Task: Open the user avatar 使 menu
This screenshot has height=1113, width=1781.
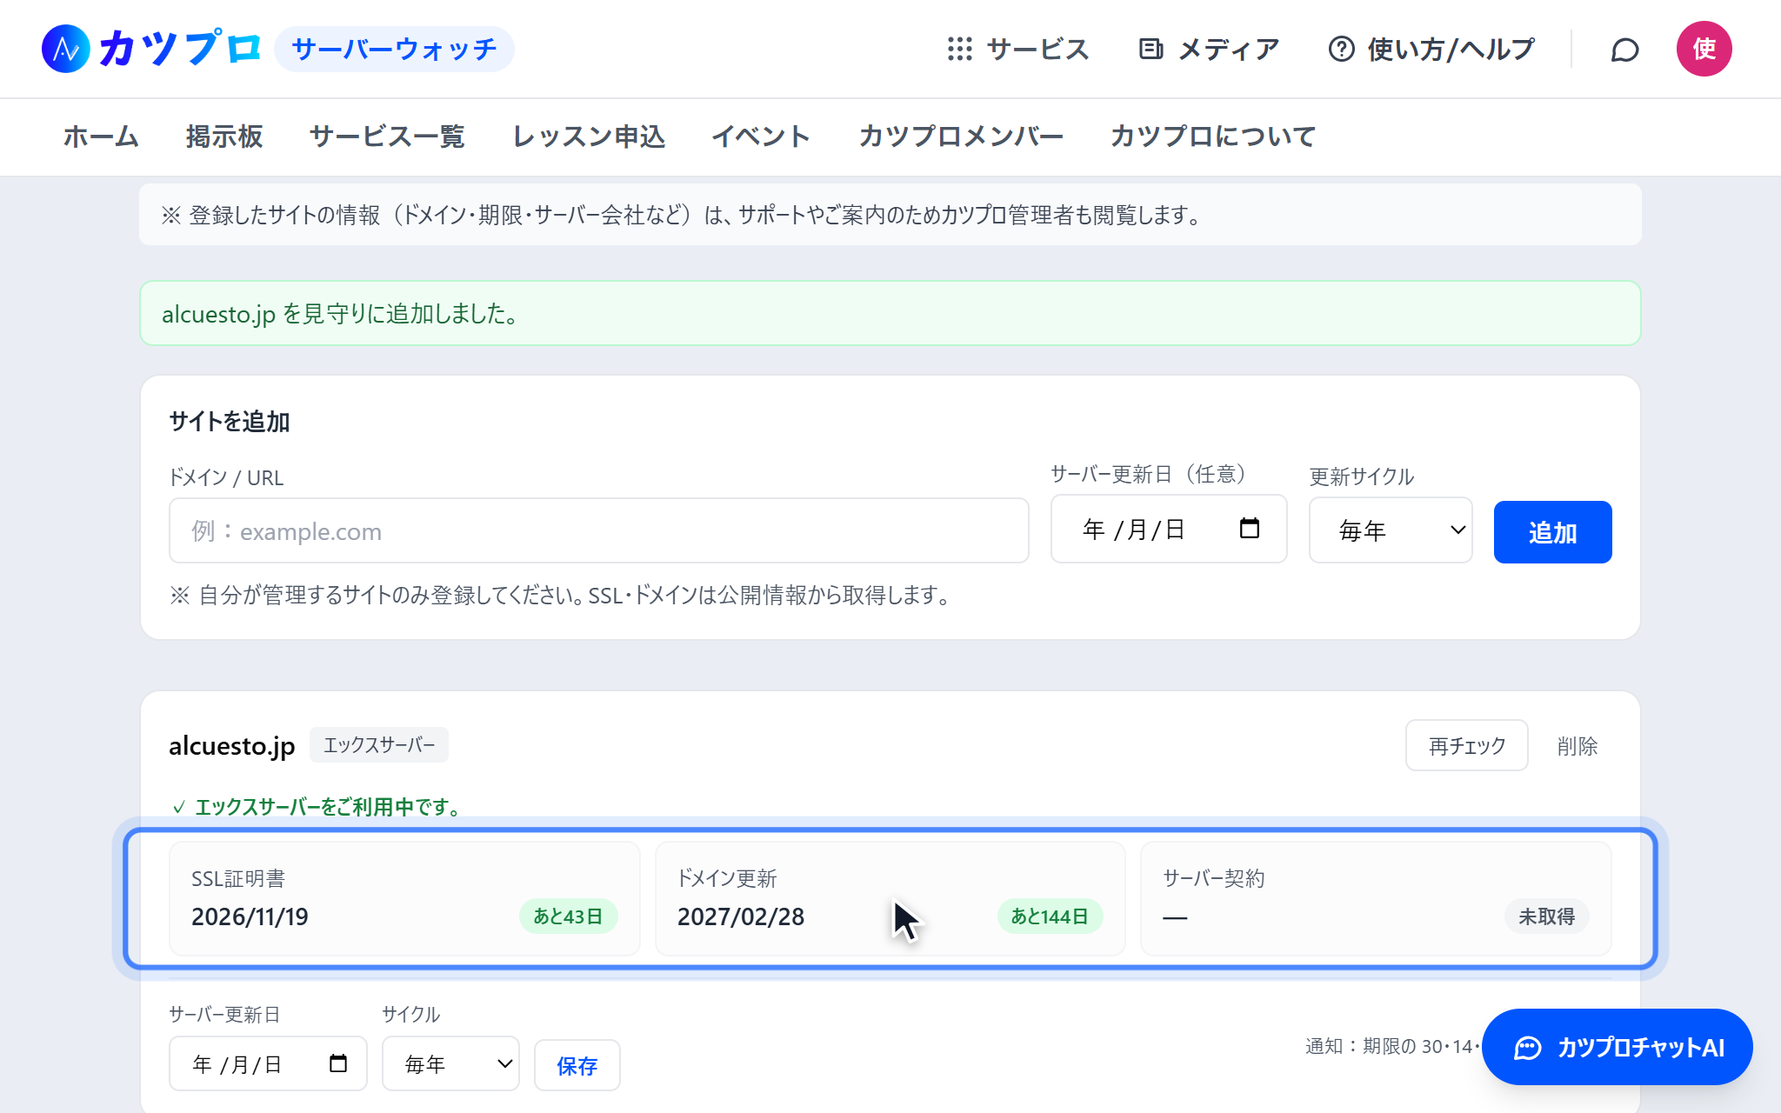Action: (1704, 49)
